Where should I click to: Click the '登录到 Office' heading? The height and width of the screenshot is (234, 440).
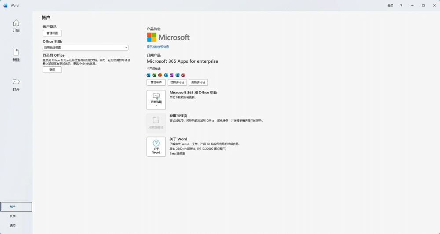(x=54, y=55)
